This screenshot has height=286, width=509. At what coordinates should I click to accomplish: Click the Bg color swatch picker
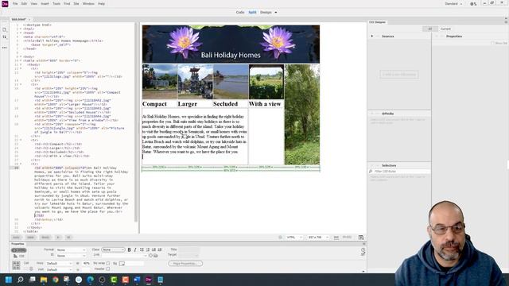tap(122, 264)
